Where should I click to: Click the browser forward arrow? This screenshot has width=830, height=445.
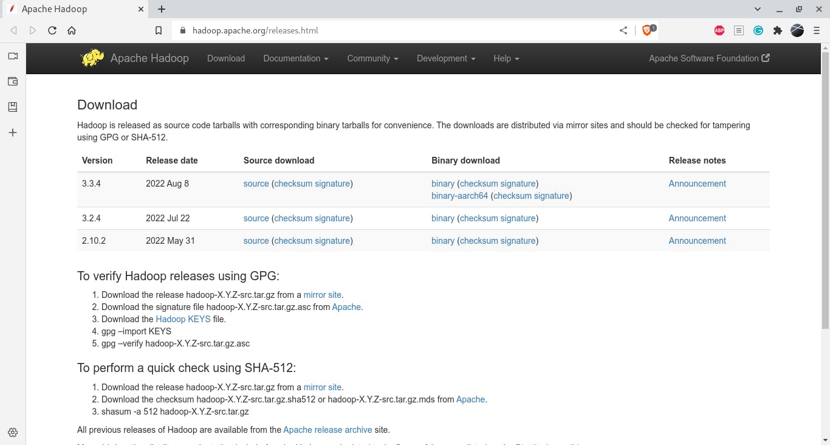coord(33,30)
